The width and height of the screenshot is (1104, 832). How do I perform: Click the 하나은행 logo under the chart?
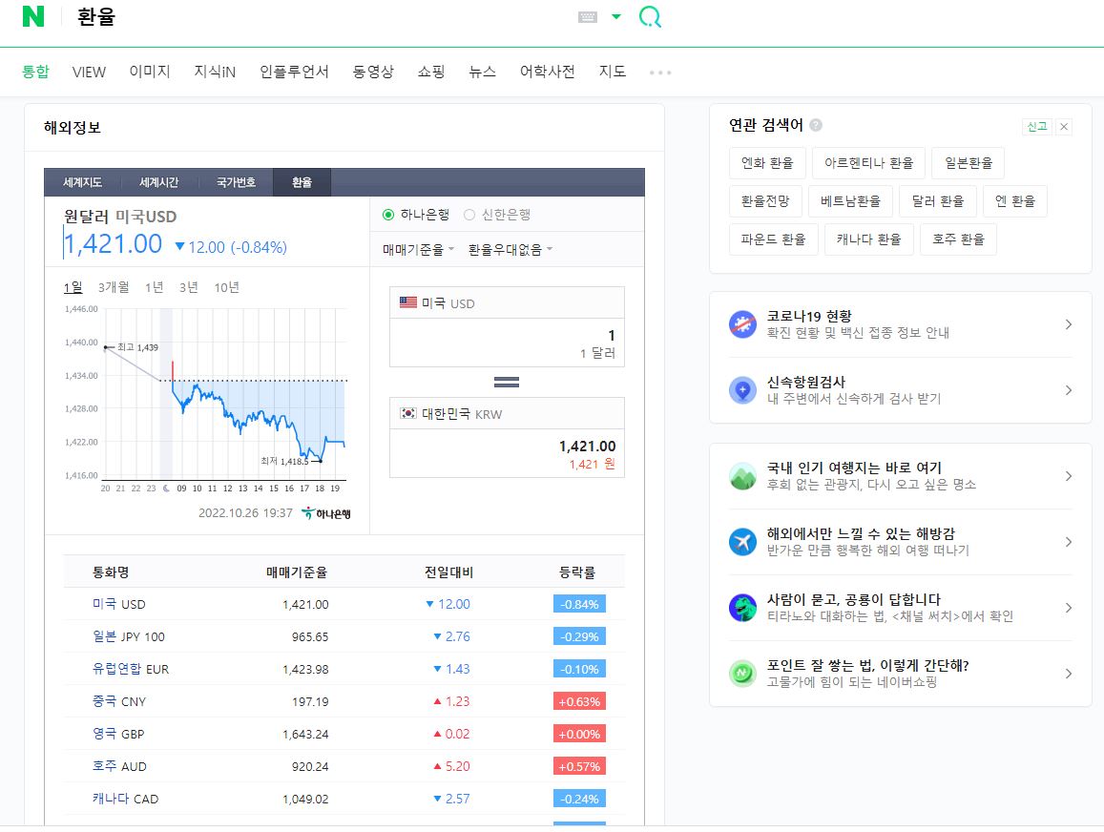pyautogui.click(x=326, y=513)
